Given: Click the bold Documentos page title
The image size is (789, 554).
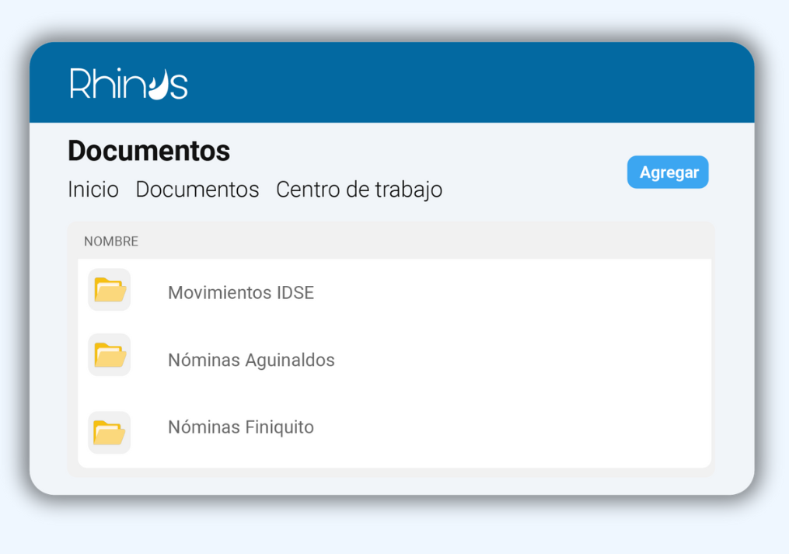Looking at the screenshot, I should click(x=149, y=151).
